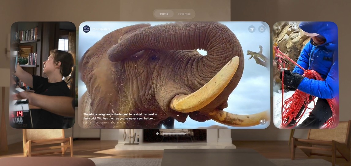
Task: Mute the video using the speaker icon
Action: [x=262, y=121]
